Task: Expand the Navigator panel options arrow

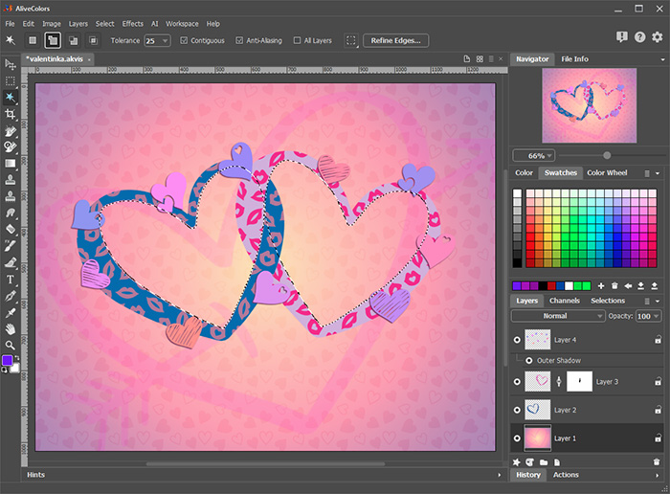Action: [662, 59]
